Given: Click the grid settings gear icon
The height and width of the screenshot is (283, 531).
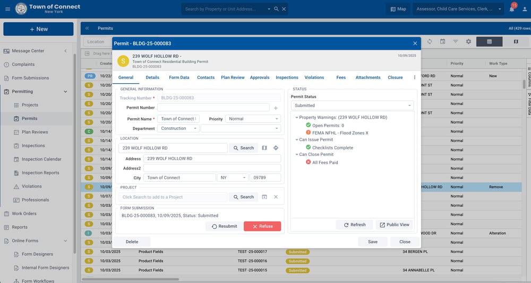Looking at the screenshot, I should (x=468, y=42).
